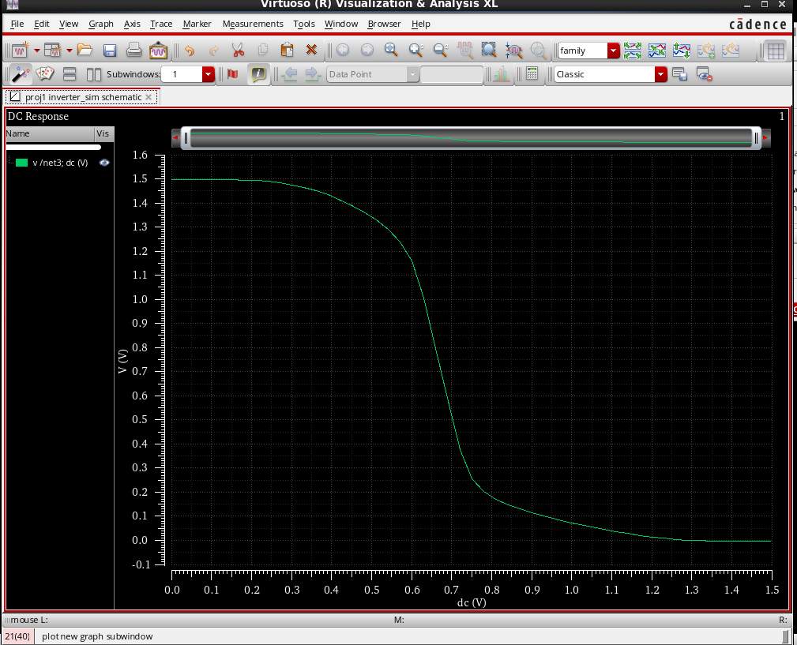Open the Classic workspace dropdown

point(661,74)
